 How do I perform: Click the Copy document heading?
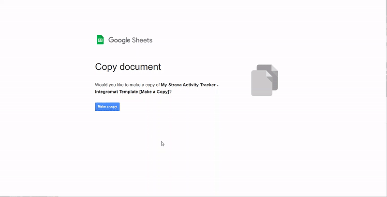click(x=128, y=67)
